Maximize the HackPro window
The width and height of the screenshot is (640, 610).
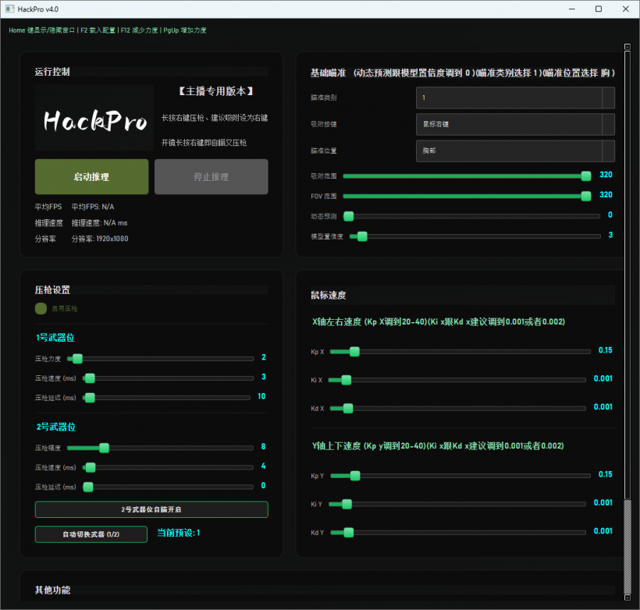(x=599, y=9)
